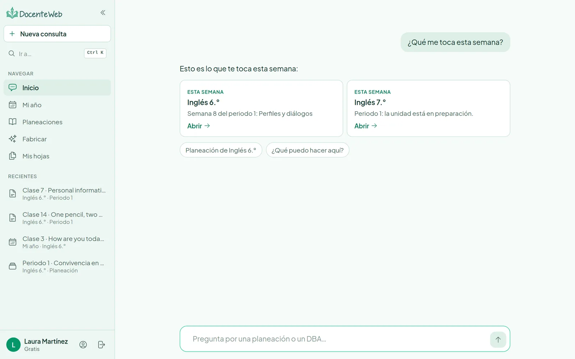Click the stack icon for Periodo 1 Convivencia
The width and height of the screenshot is (575, 359).
[x=13, y=266]
